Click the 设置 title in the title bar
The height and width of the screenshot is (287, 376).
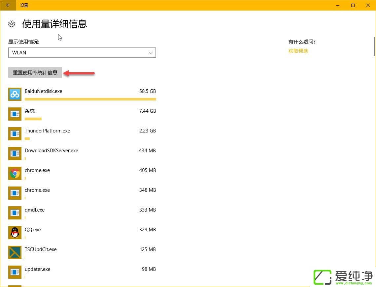pos(24,5)
